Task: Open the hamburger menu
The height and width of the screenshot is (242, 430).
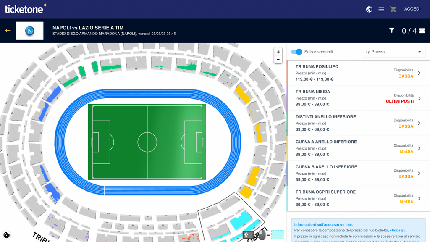Action: pos(381,9)
